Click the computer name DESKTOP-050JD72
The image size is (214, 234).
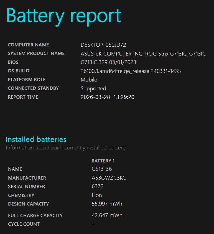tap(103, 45)
